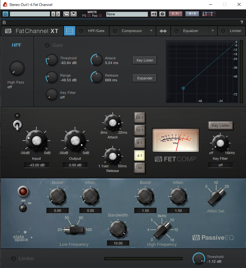The width and height of the screenshot is (246, 268).
Task: Select the 4:1 ratio button
Action: point(140,156)
